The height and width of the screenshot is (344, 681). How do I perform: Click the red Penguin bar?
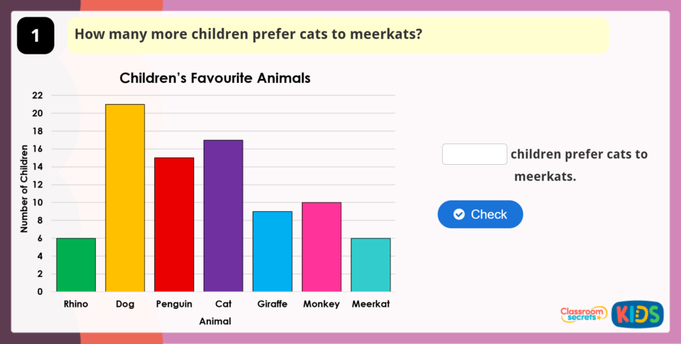pyautogui.click(x=174, y=224)
